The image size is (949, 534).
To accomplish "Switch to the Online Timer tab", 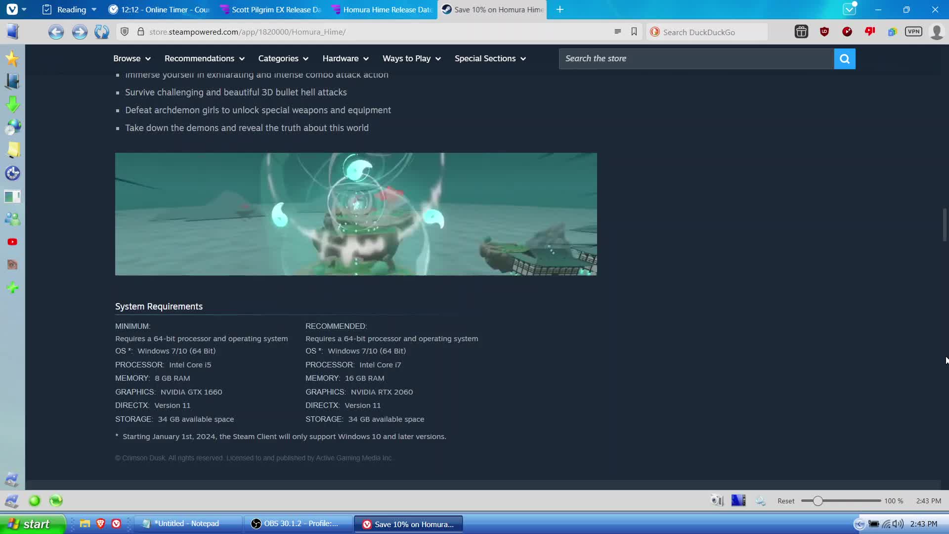I will pos(160,9).
